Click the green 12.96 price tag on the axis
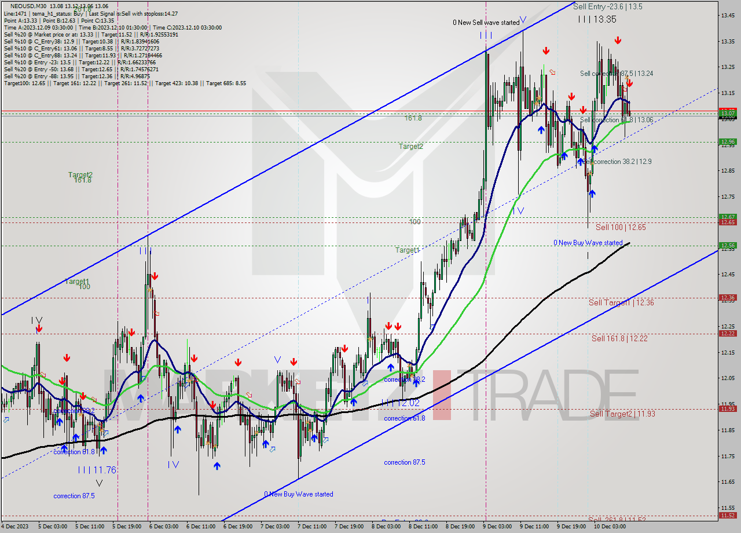 [728, 141]
